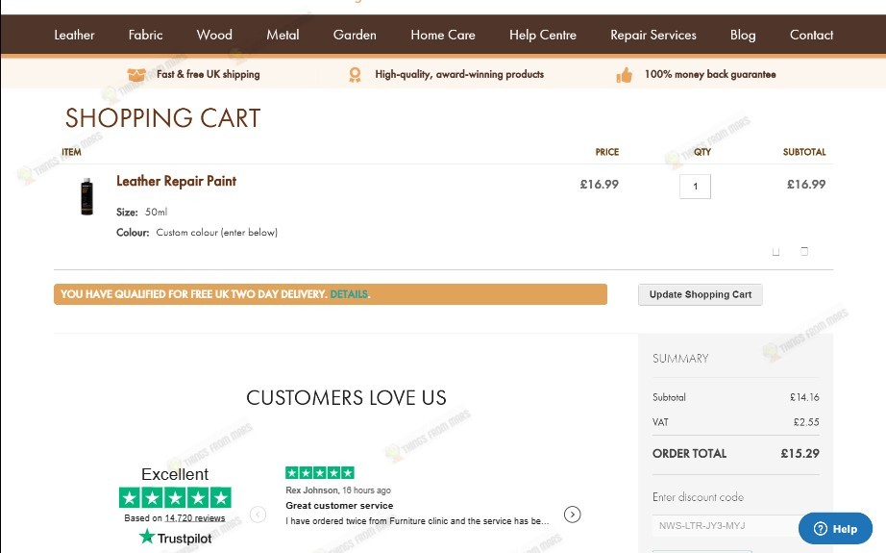Open Leather Repair Paint product link

176,181
